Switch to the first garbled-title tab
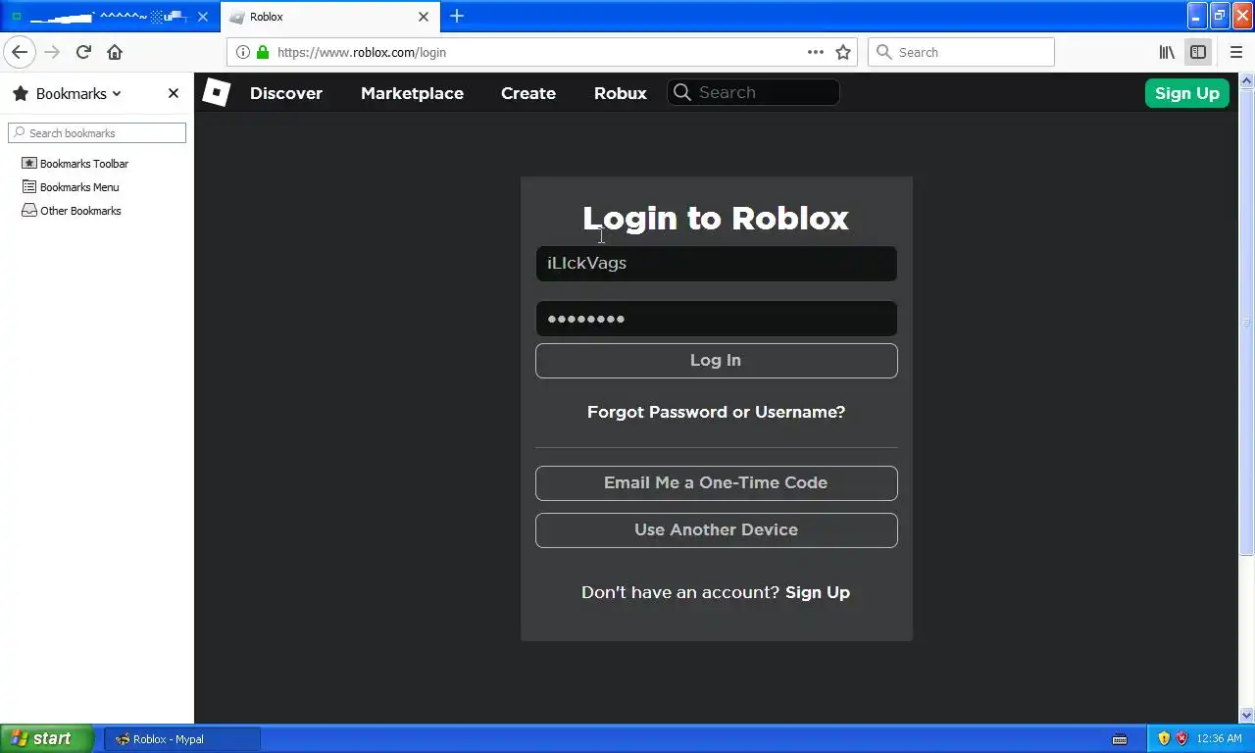 point(109,17)
